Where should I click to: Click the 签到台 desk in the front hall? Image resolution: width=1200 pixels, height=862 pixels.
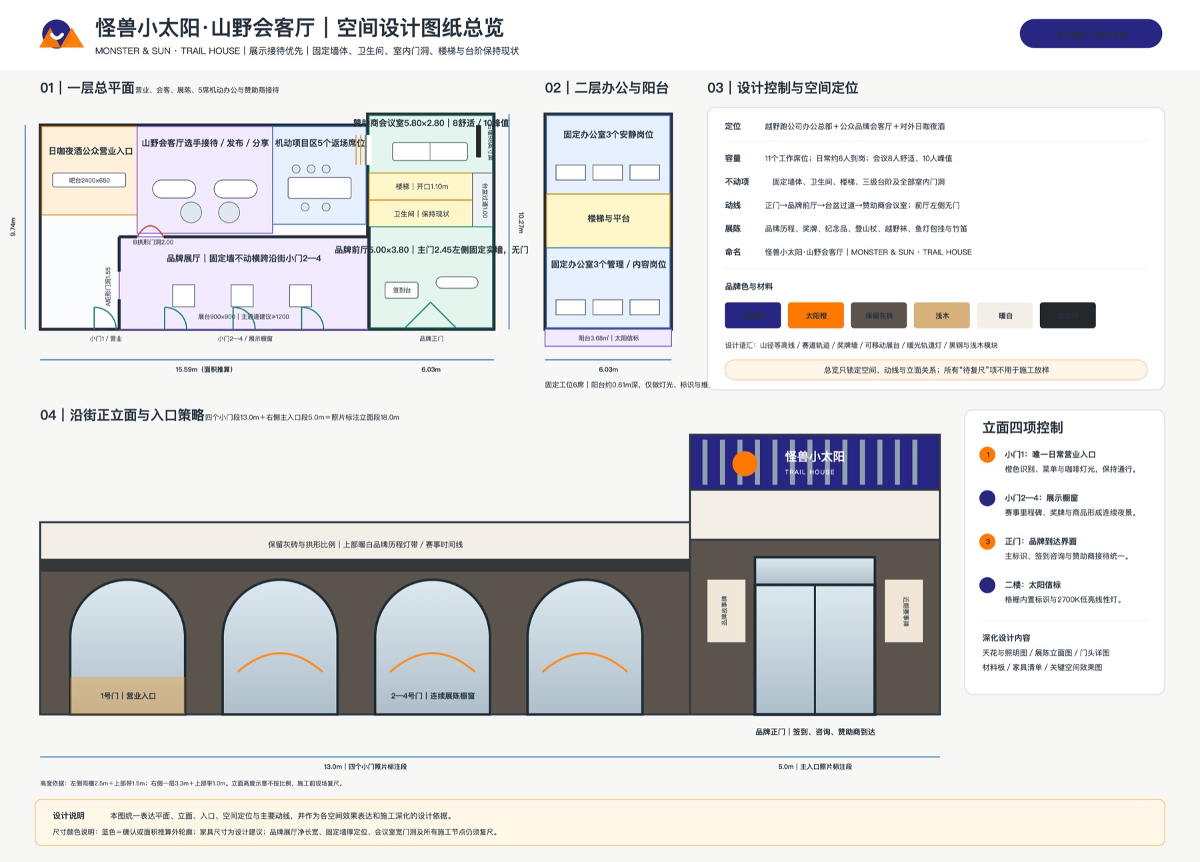(401, 290)
